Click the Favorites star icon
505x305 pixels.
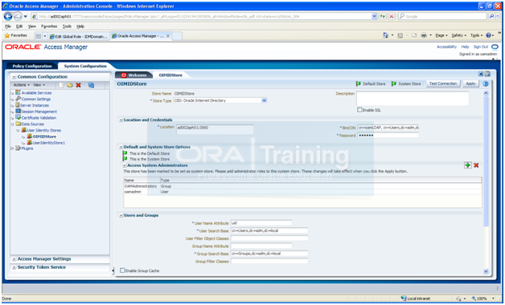7,35
